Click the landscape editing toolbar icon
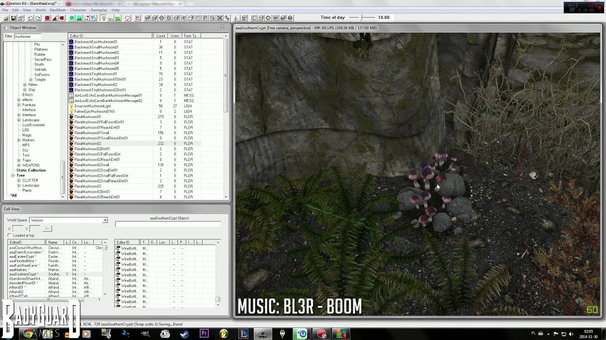 click(79, 18)
